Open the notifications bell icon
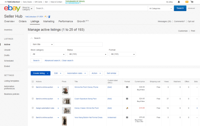Viewport: 200px width, 126px height. 179,2
